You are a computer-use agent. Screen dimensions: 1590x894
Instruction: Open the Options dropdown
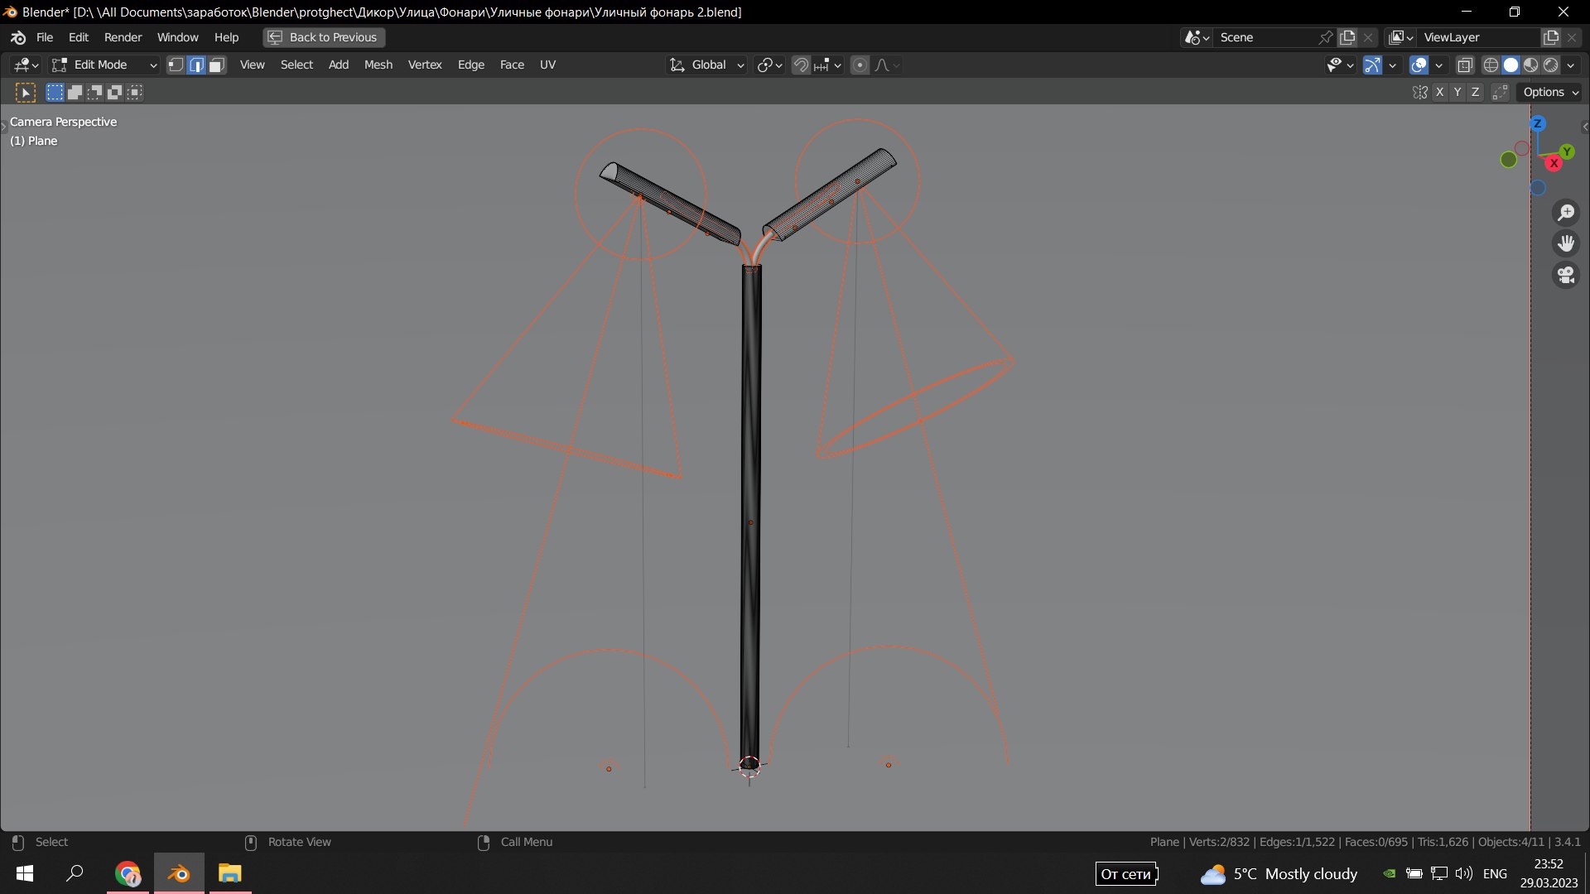[x=1550, y=92]
